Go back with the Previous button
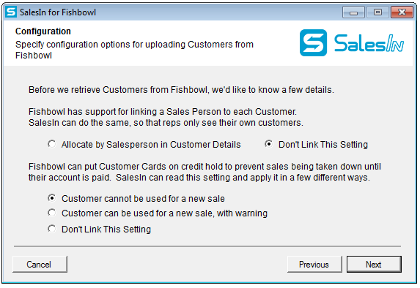This screenshot has width=420, height=288. pyautogui.click(x=314, y=264)
